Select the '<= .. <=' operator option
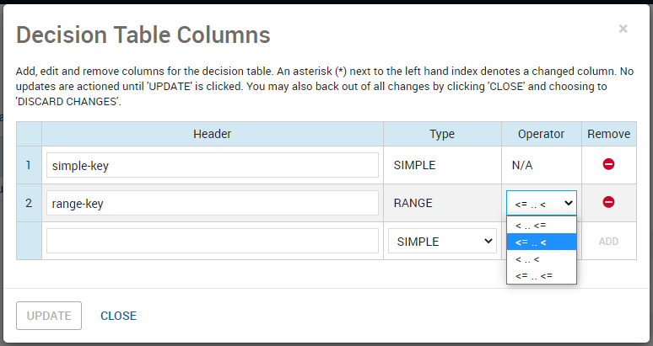Image resolution: width=653 pixels, height=346 pixels. 533,275
